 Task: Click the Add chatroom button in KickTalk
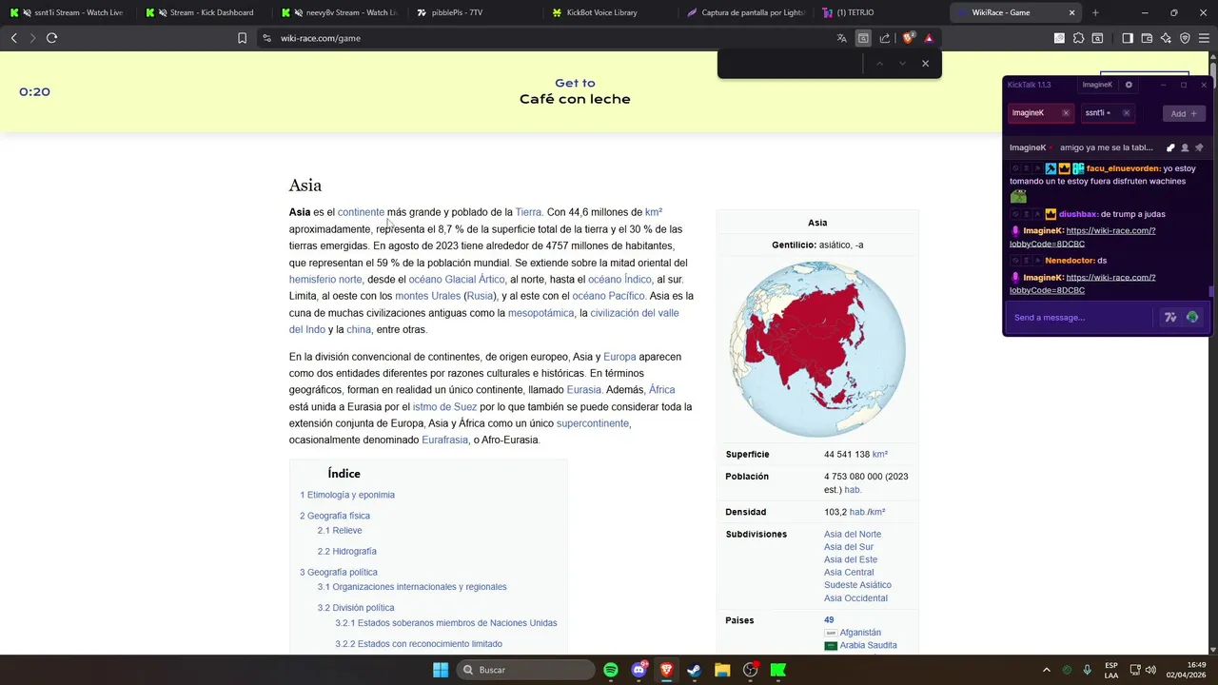pos(1184,113)
